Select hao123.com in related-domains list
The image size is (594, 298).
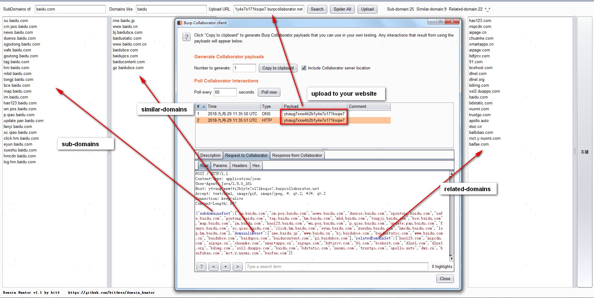[480, 20]
